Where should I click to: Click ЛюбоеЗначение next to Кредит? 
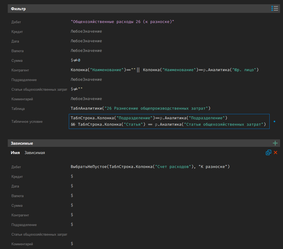[86, 31]
